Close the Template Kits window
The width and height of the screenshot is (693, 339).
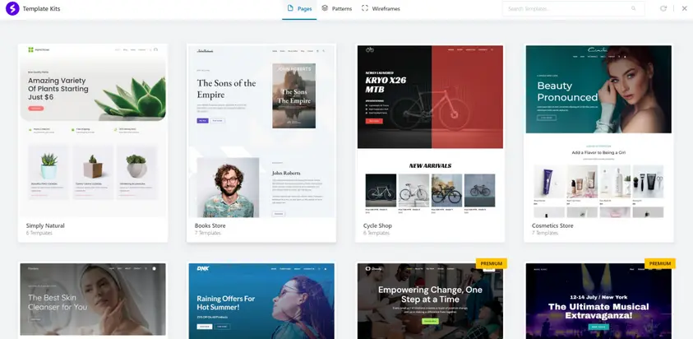click(684, 8)
